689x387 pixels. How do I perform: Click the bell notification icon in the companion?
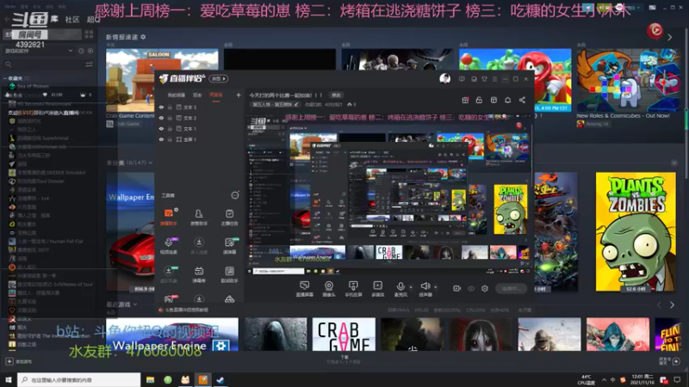(x=507, y=100)
